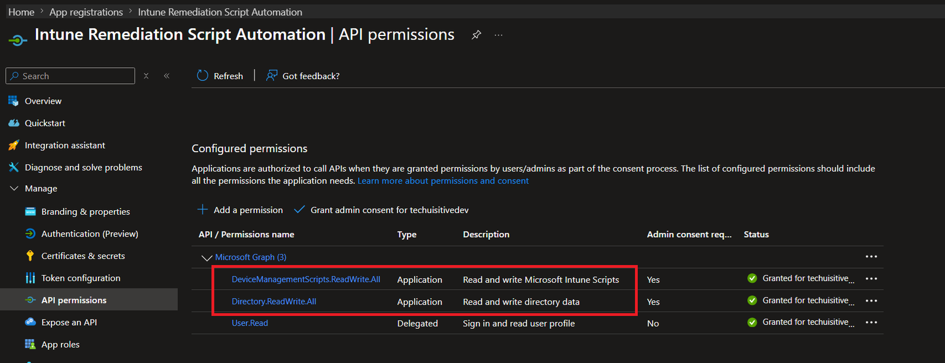The image size is (945, 363).
Task: Go to Home breadcrumb
Action: click(21, 12)
